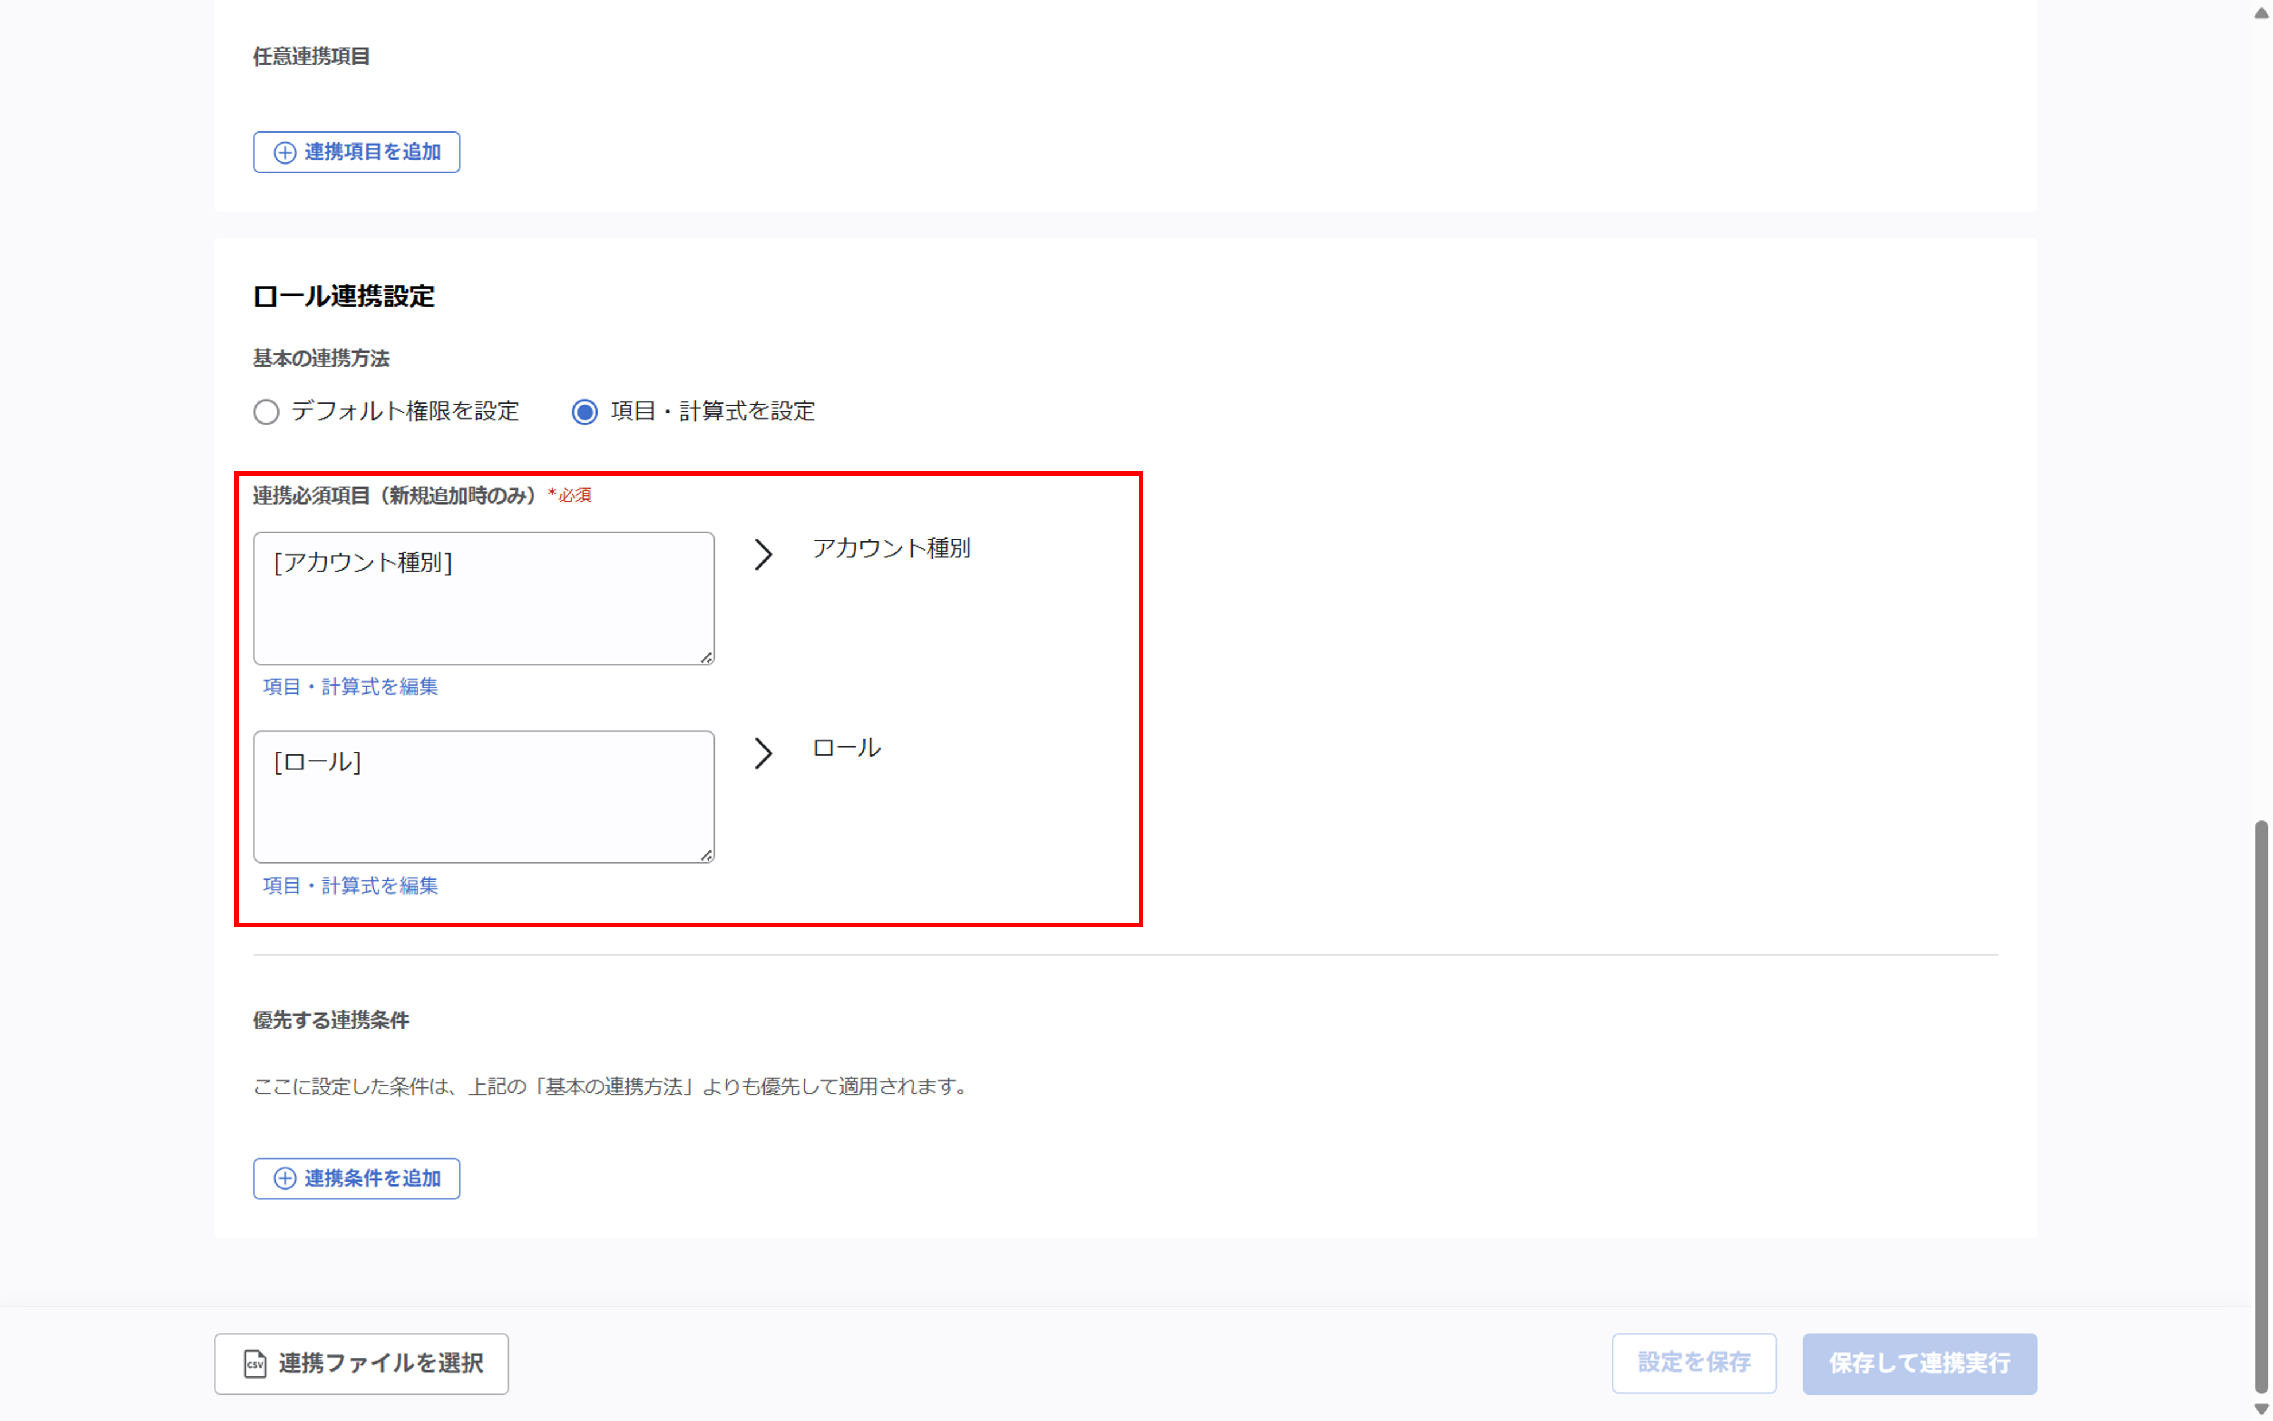Image resolution: width=2273 pixels, height=1421 pixels.
Task: Open 連携ファイルを選択 file chooser
Action: pos(362,1364)
